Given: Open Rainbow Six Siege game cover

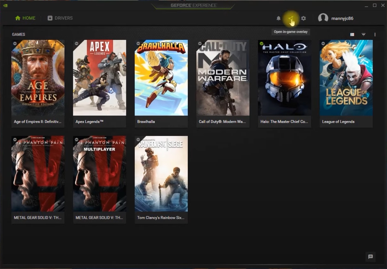Looking at the screenshot, I should [x=161, y=174].
